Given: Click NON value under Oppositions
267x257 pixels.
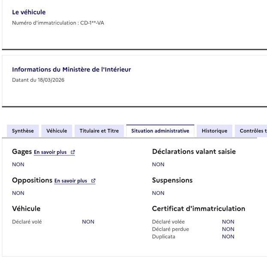Looking at the screenshot, I should point(18,193).
